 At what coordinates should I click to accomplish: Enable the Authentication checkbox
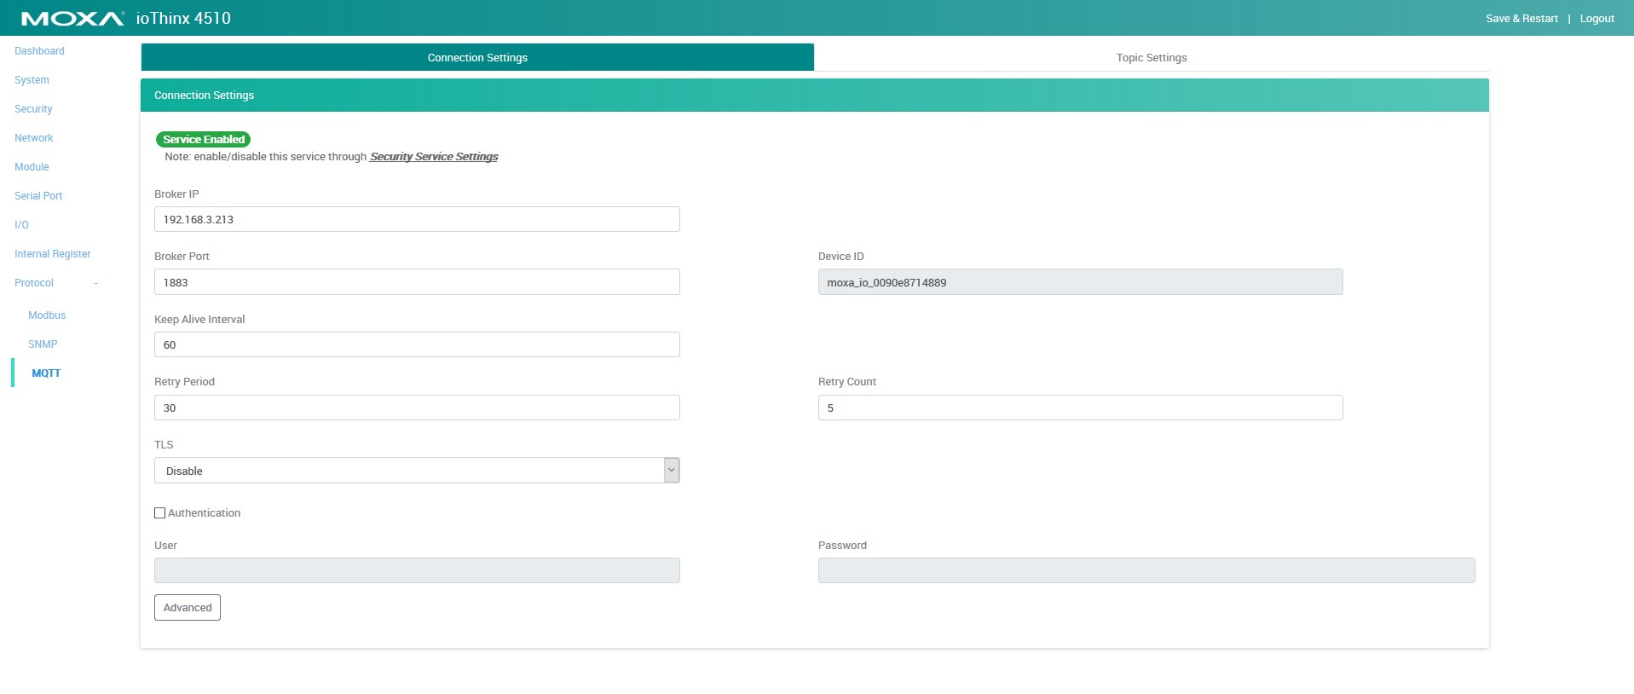point(159,513)
